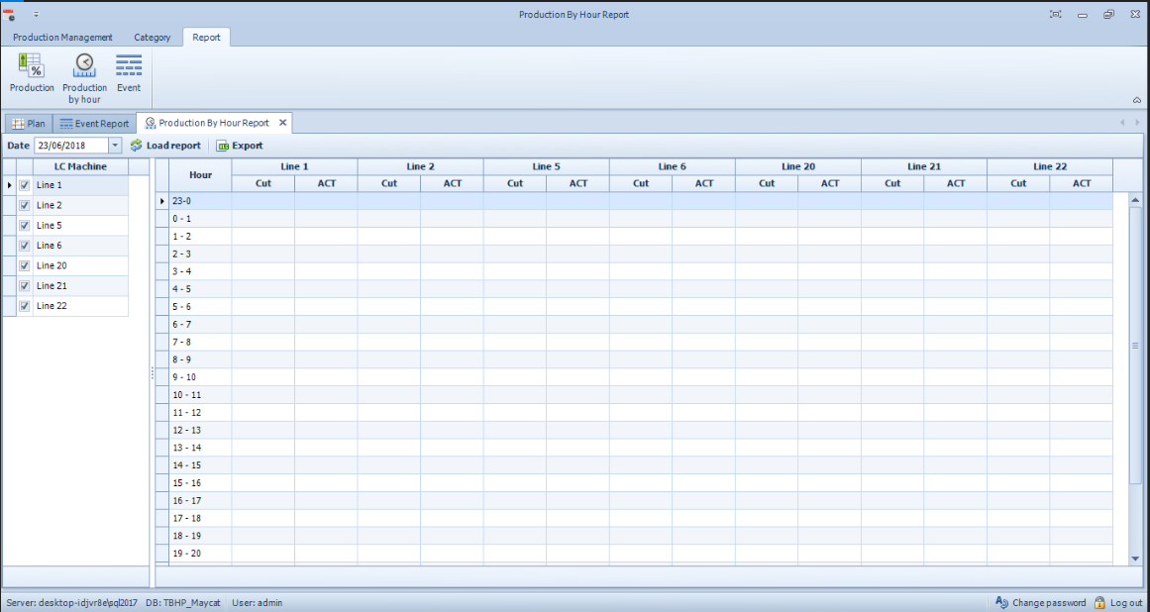Click the Production by hour clock icon
1150x612 pixels.
[85, 66]
